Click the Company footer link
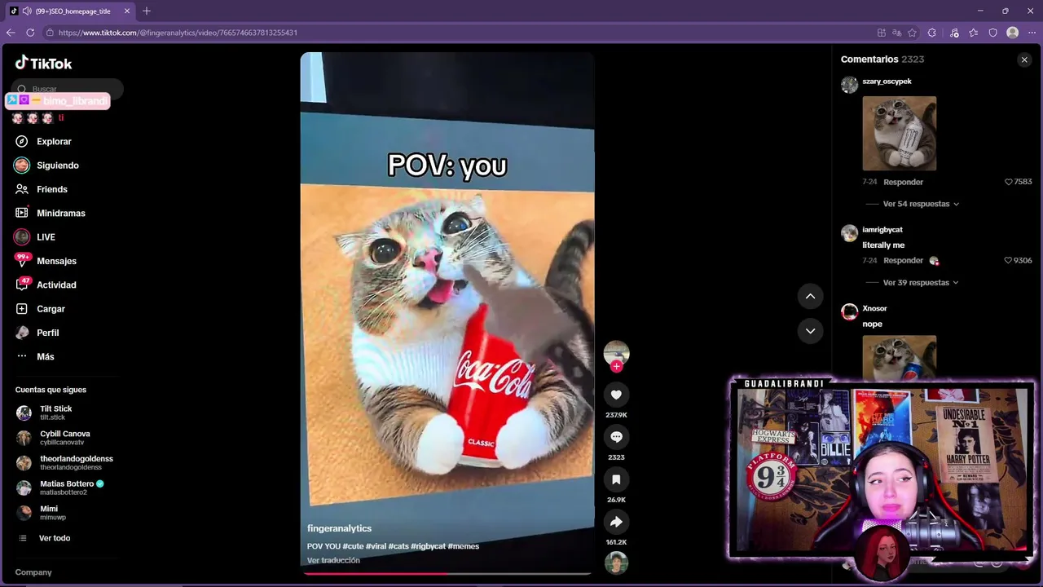Screen dimensions: 1043x587 (33, 572)
